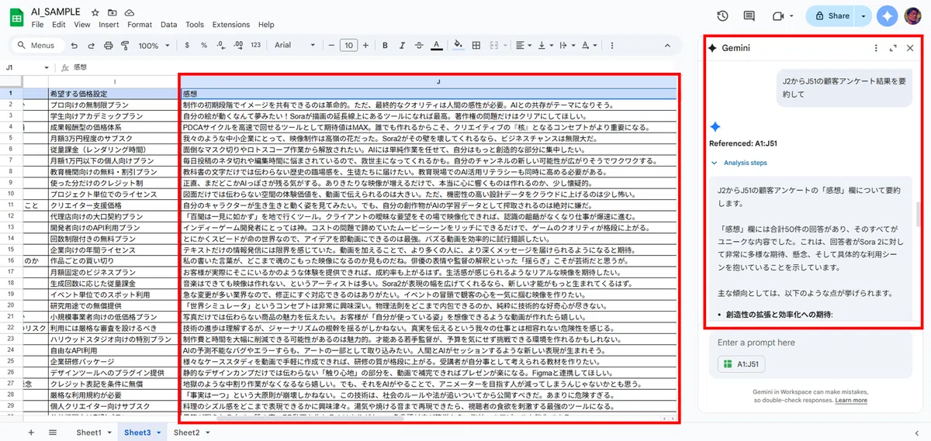Add a new sheet with plus
The width and height of the screenshot is (931, 441).
(x=31, y=432)
